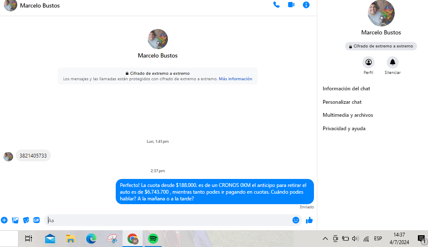Click the Cifrado de extremo a extremo badge
428x247 pixels.
pyautogui.click(x=381, y=46)
